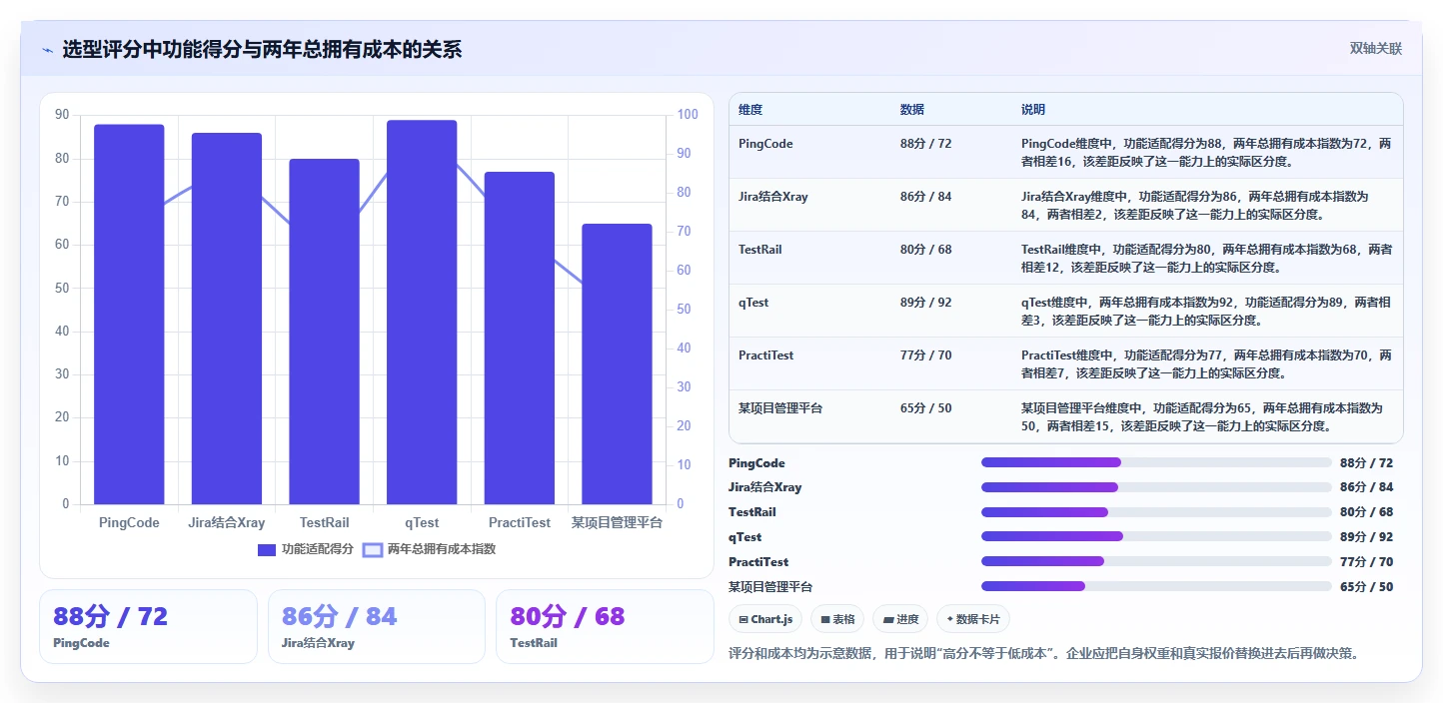Image resolution: width=1443 pixels, height=703 pixels.
Task: Click the PingCode x-axis label
Action: 129,522
